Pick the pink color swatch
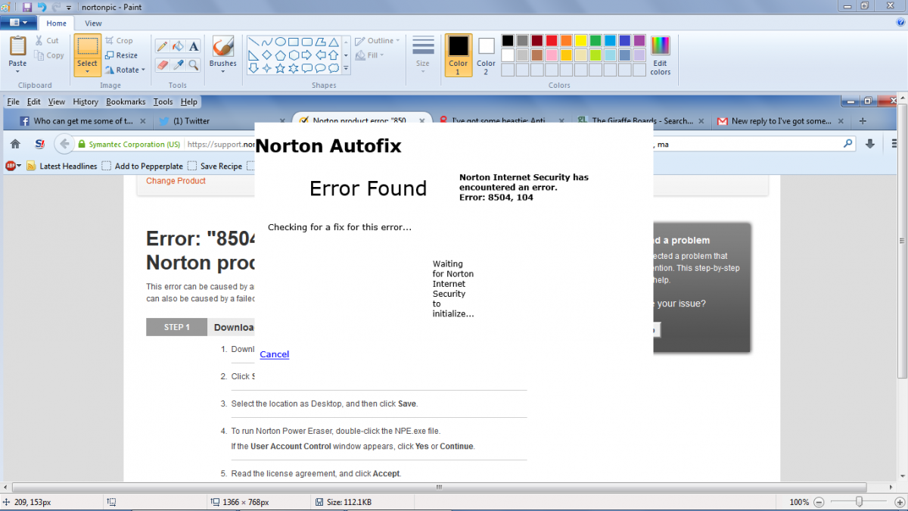 pos(552,55)
